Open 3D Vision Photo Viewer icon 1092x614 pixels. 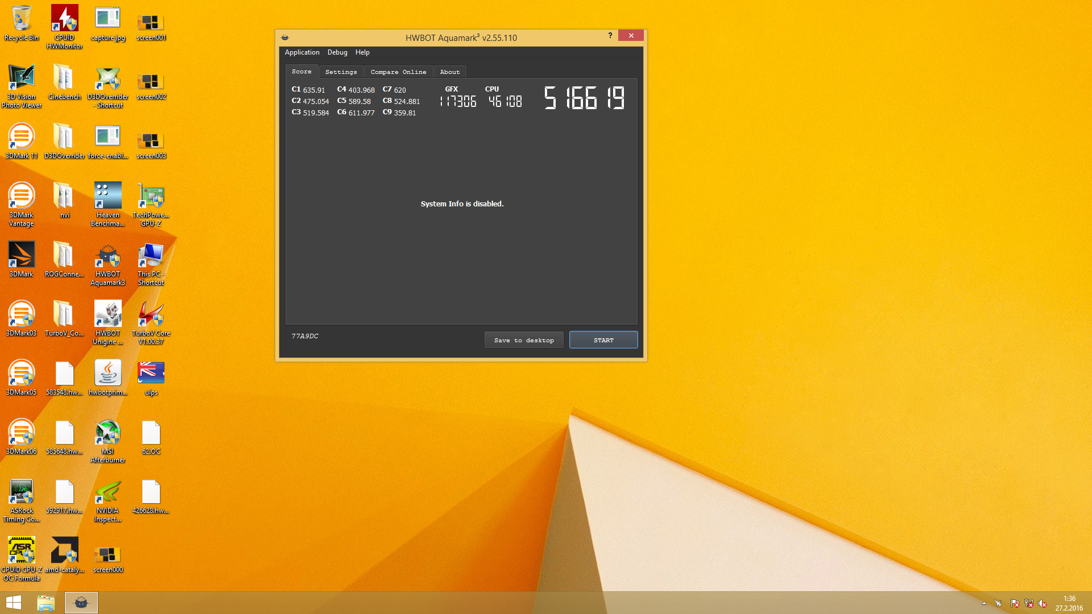pos(22,86)
